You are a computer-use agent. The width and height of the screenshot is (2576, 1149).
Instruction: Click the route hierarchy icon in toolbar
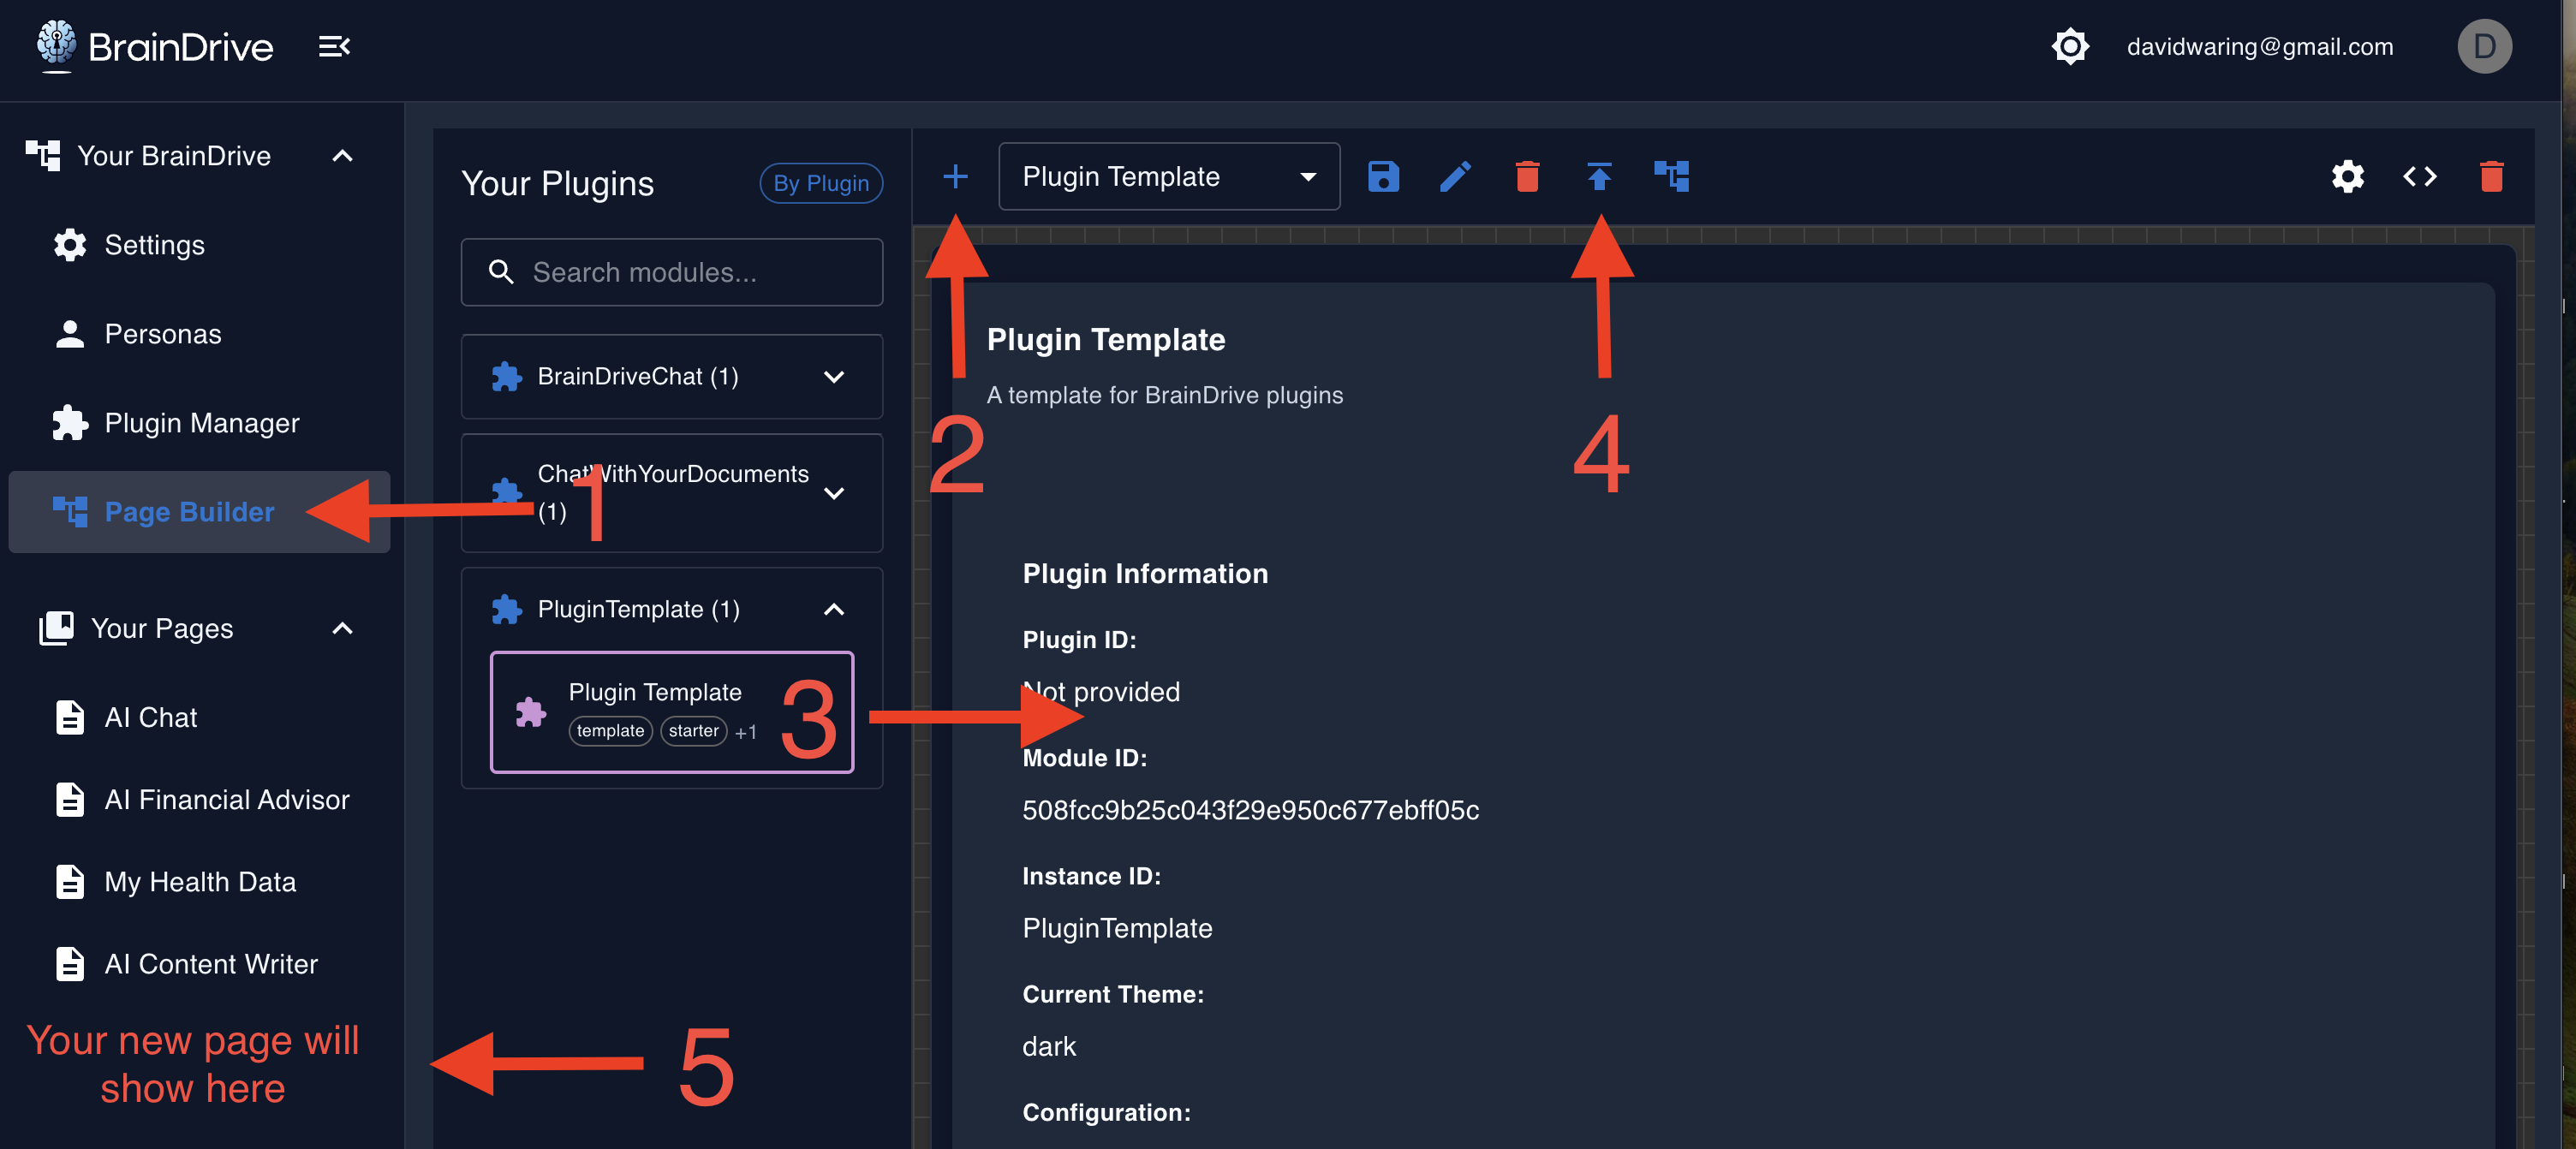click(1671, 177)
